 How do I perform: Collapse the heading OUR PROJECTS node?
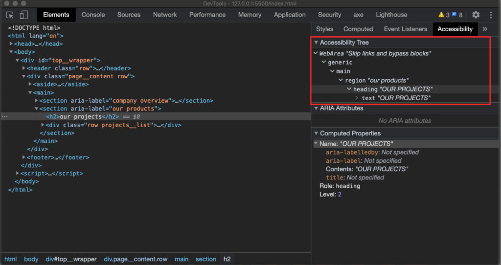pyautogui.click(x=349, y=89)
